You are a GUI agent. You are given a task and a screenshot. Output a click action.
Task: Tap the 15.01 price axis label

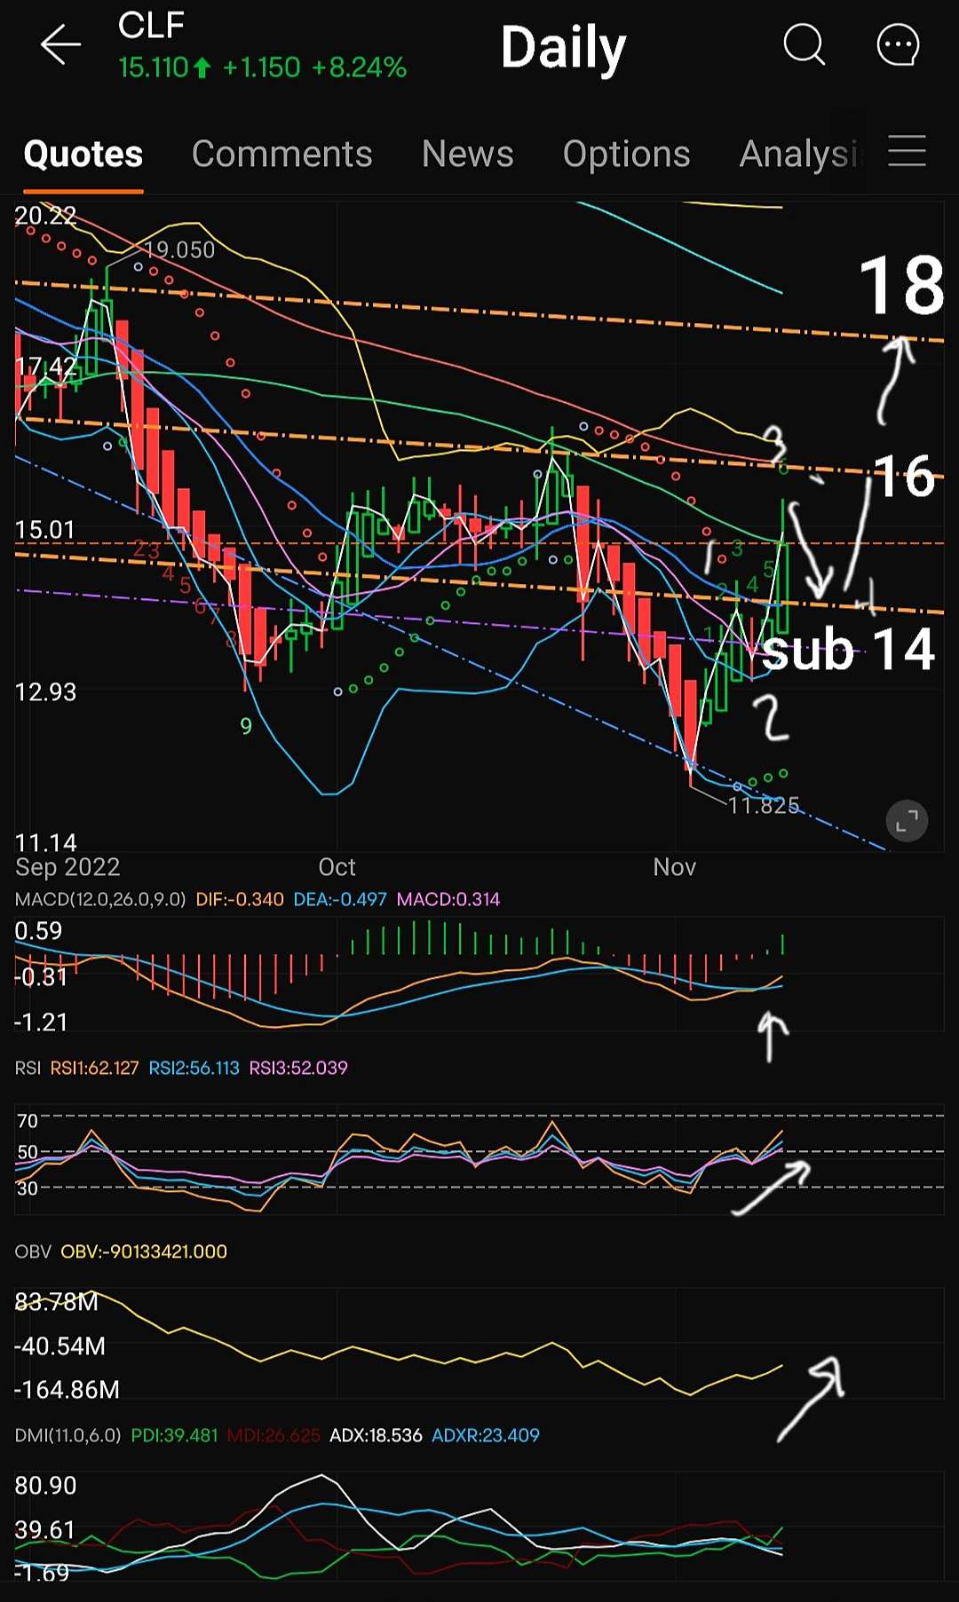pos(45,530)
